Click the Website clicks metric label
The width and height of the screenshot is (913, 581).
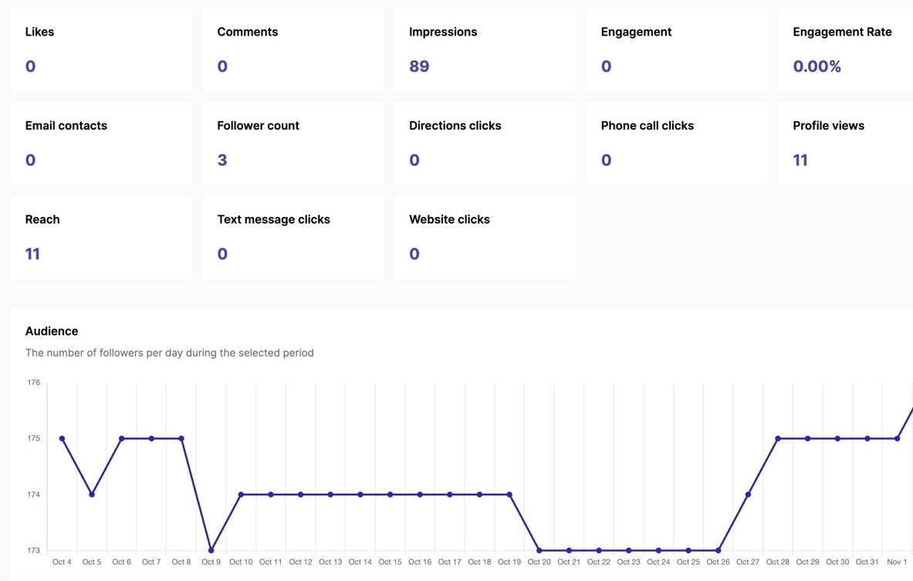pos(449,219)
